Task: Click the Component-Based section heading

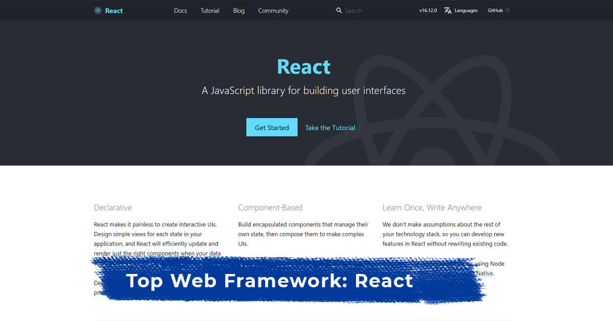Action: pos(270,208)
